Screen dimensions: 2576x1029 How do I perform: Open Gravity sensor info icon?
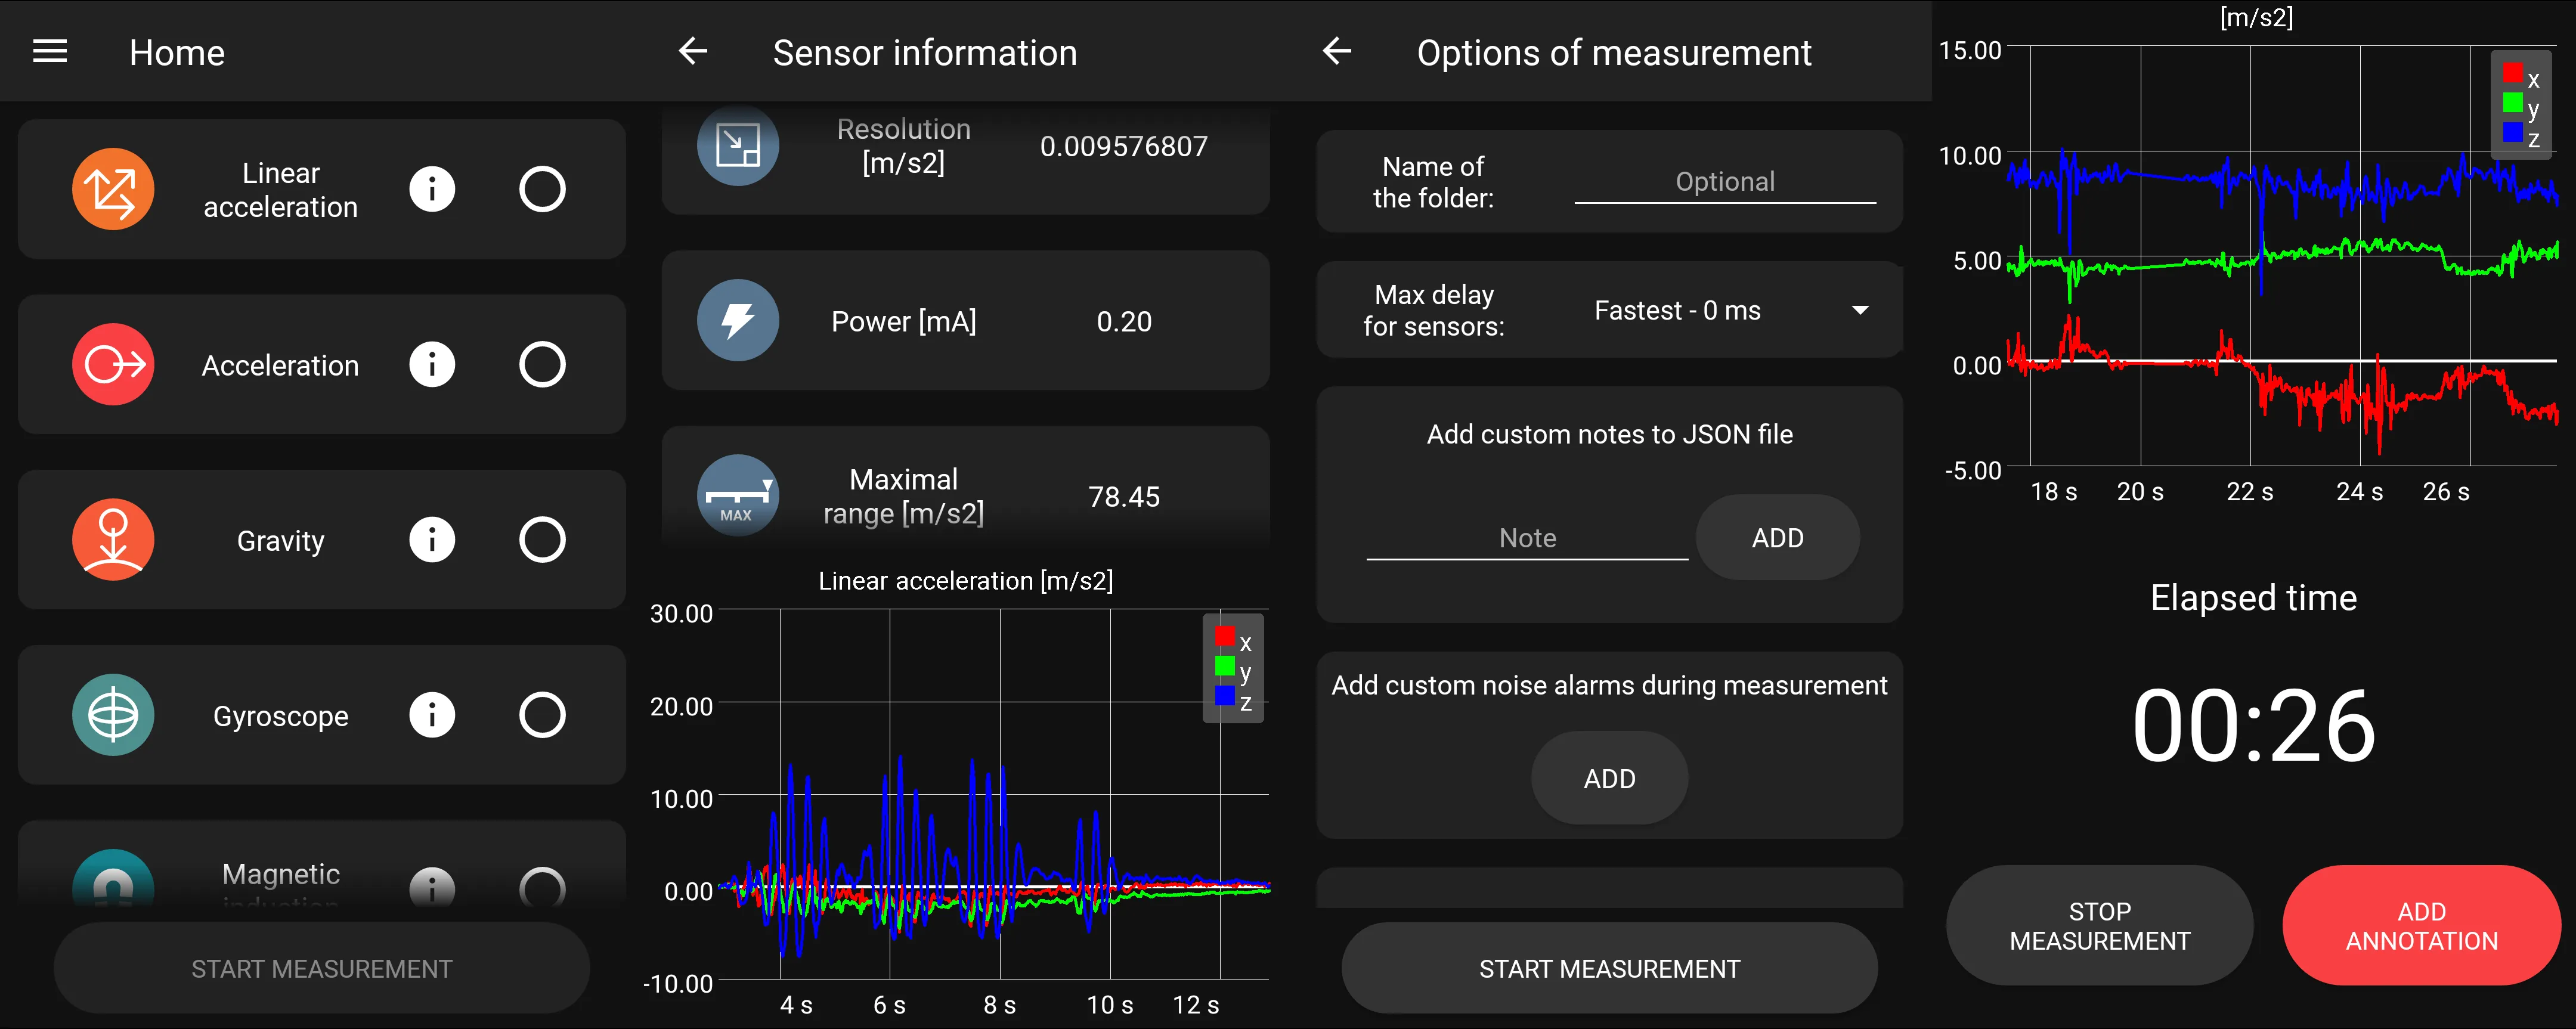tap(432, 540)
